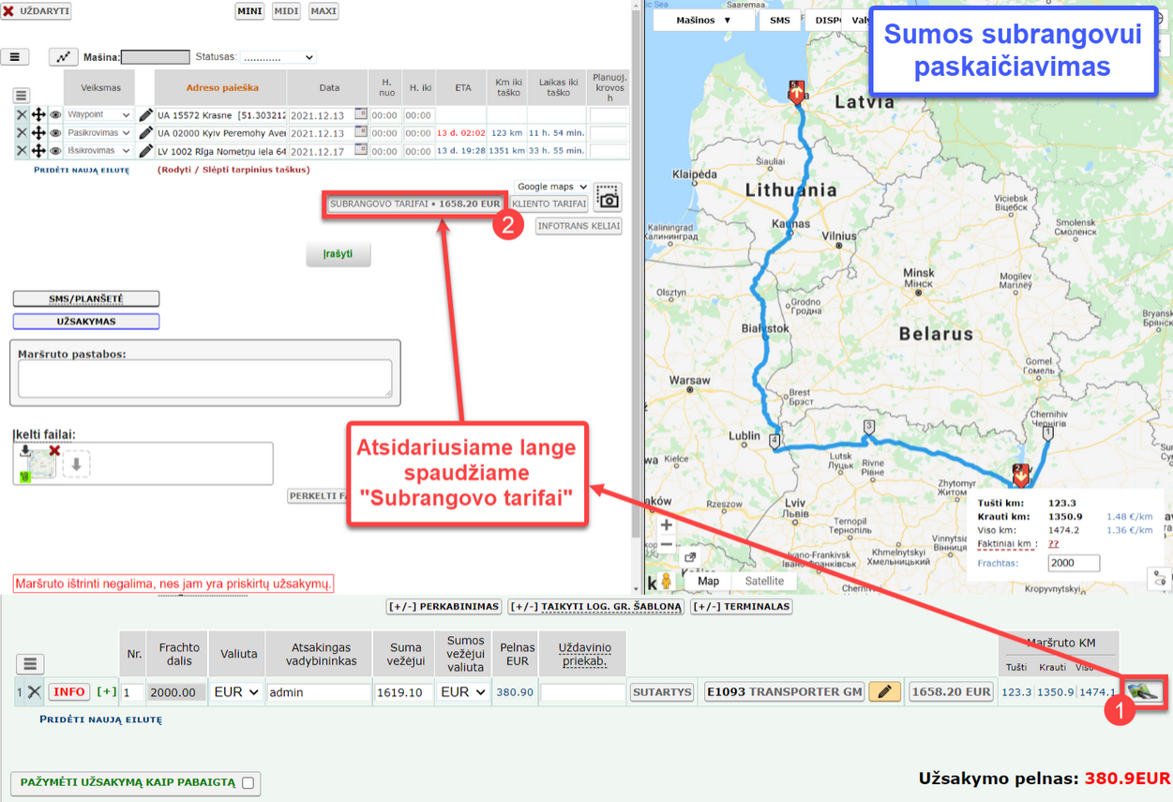This screenshot has width=1173, height=802.
Task: Select the Map view on the map
Action: point(709,581)
